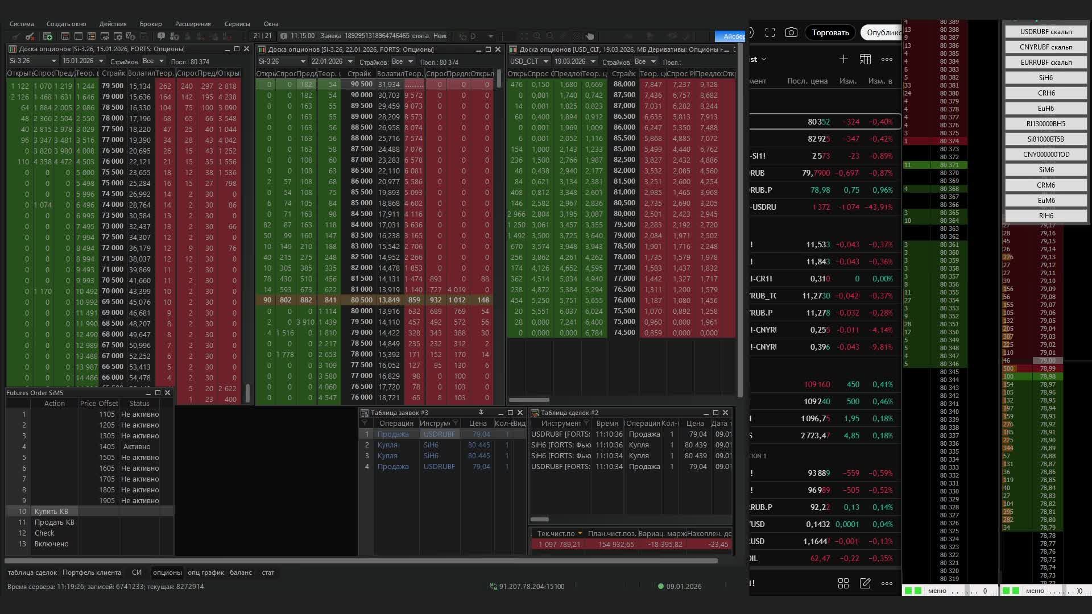The height and width of the screenshot is (614, 1092).
Task: Click the Торговать button
Action: [830, 32]
